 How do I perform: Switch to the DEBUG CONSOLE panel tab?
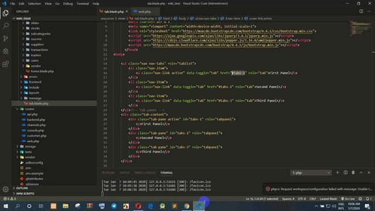click(145, 172)
